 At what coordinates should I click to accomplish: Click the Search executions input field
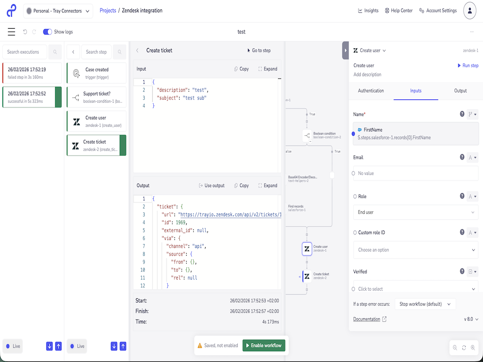coord(25,52)
